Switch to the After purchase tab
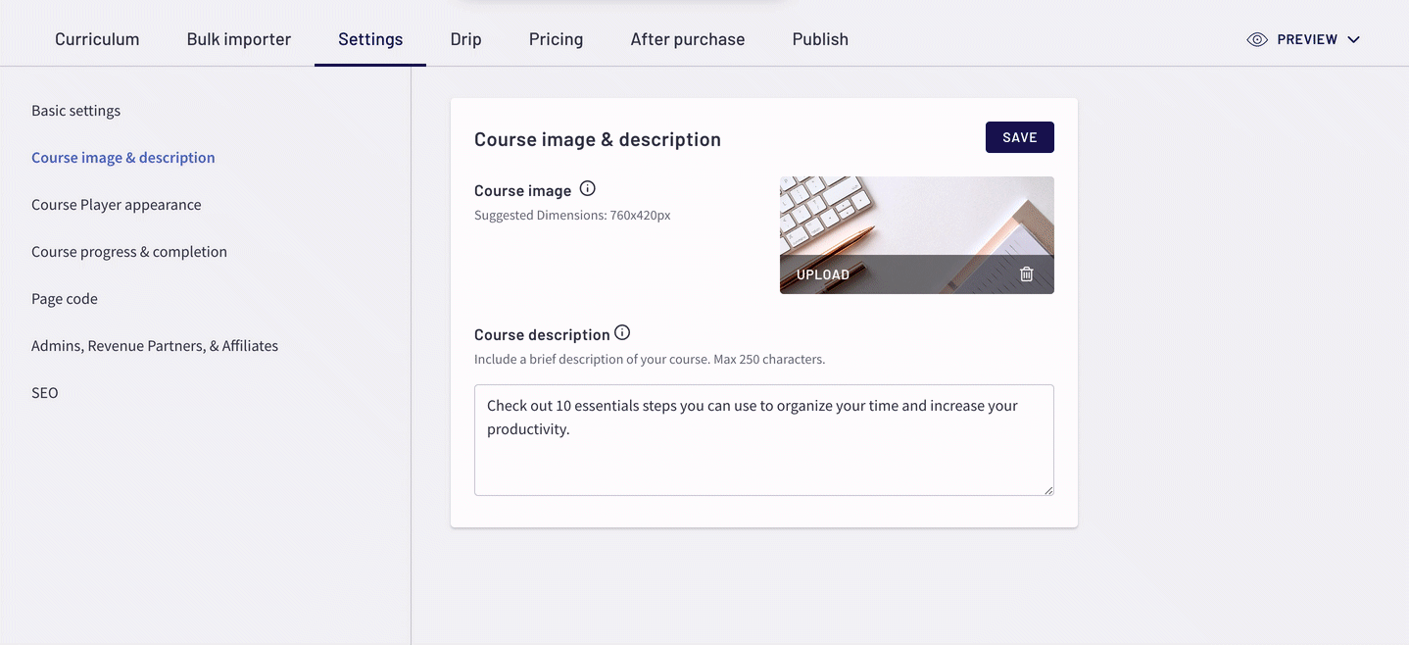The height and width of the screenshot is (645, 1409). pos(688,39)
